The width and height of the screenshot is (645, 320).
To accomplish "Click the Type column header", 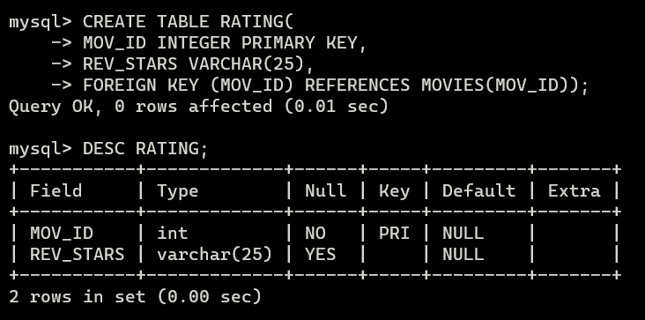I will [178, 191].
